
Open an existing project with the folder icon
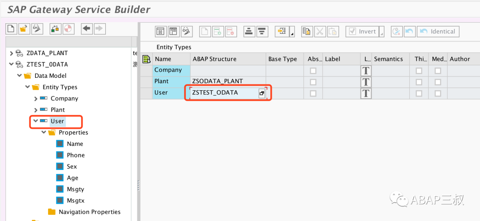point(24,29)
